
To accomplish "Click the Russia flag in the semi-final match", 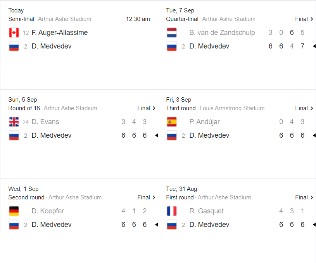I will click(x=14, y=46).
